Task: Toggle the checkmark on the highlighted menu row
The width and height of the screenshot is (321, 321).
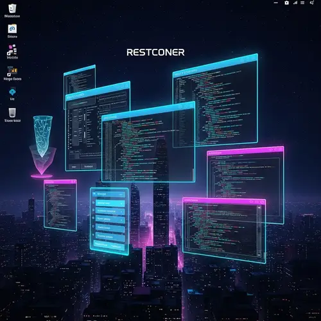Action: coord(121,204)
